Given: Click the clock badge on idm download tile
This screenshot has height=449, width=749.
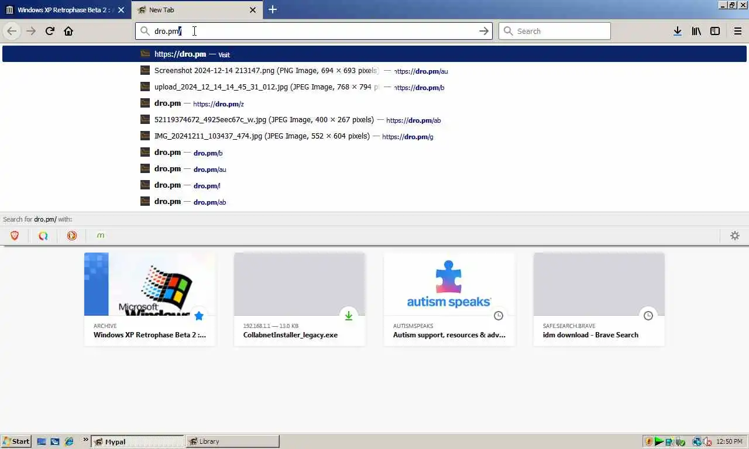Looking at the screenshot, I should tap(648, 316).
